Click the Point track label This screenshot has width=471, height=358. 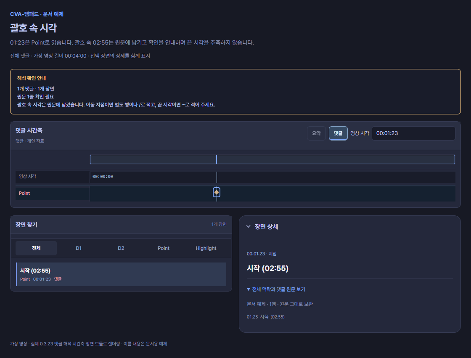(24, 193)
